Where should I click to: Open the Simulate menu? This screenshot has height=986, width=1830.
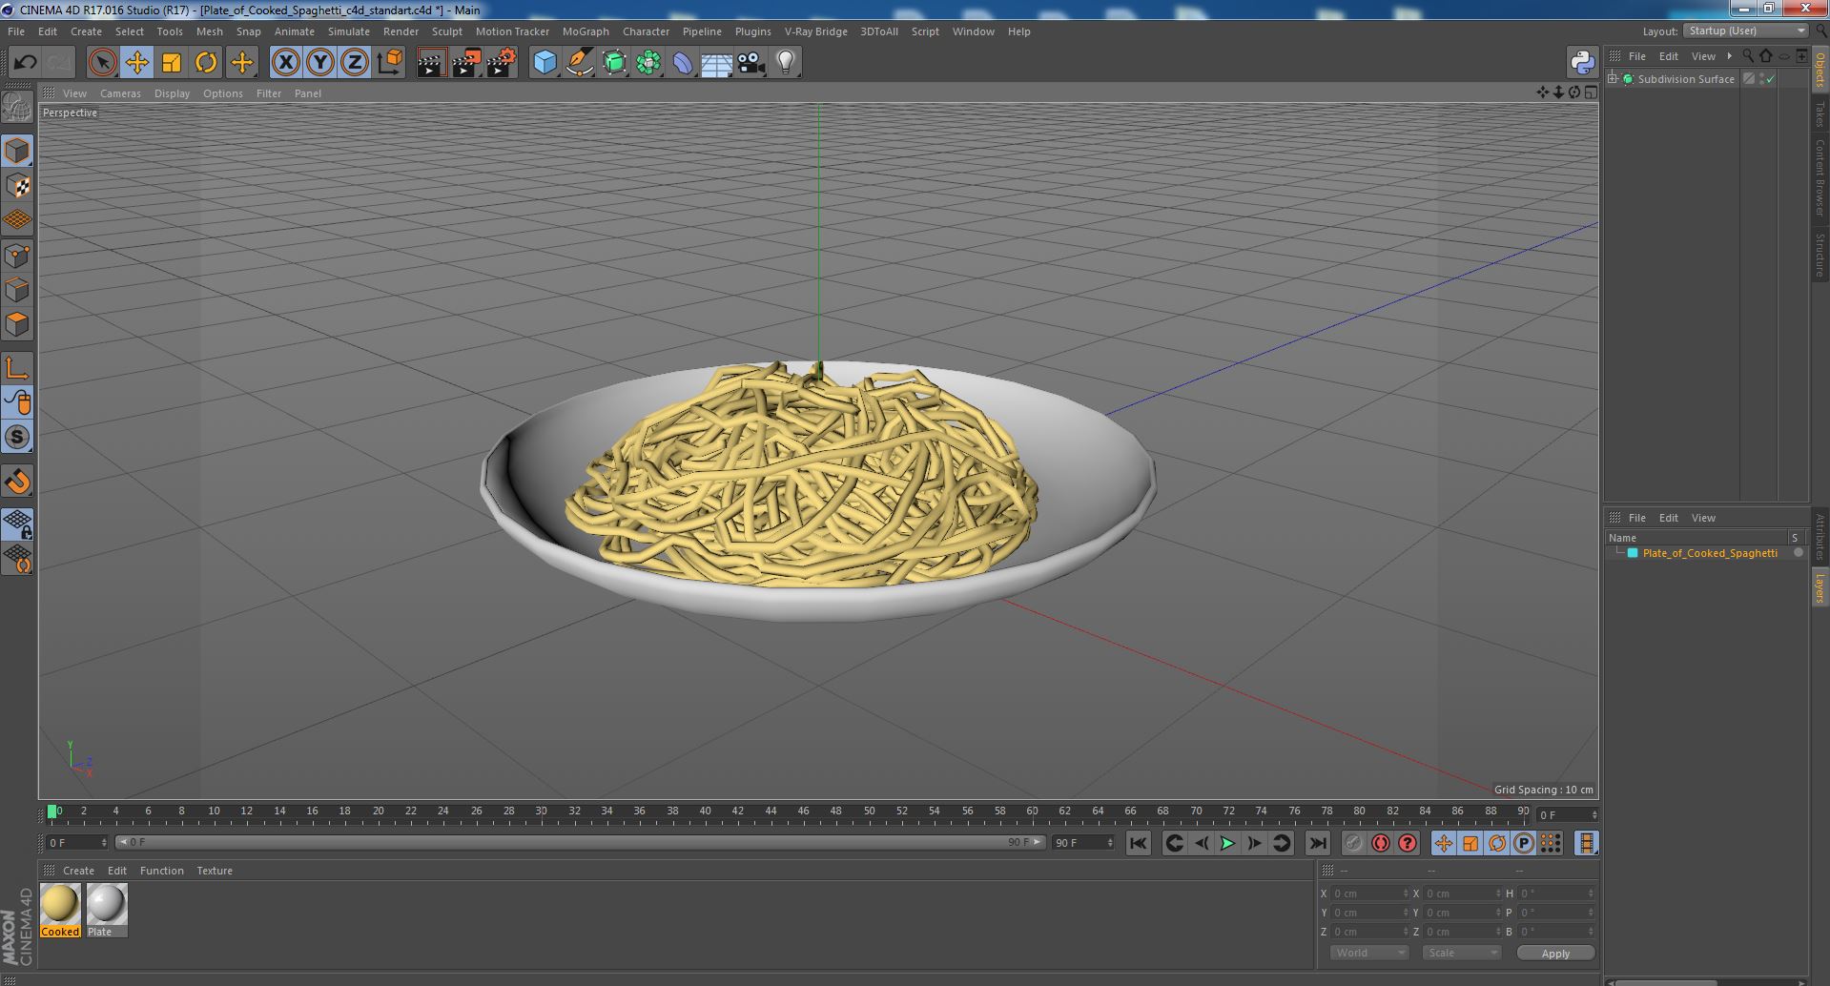coord(349,31)
